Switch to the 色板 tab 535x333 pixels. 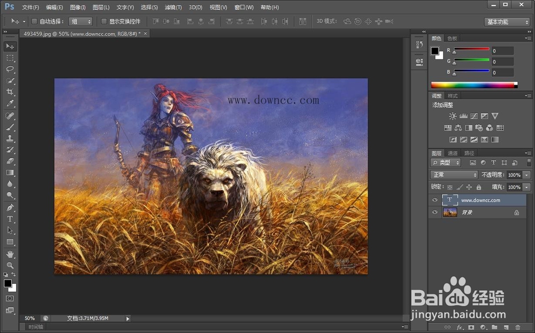[452, 38]
